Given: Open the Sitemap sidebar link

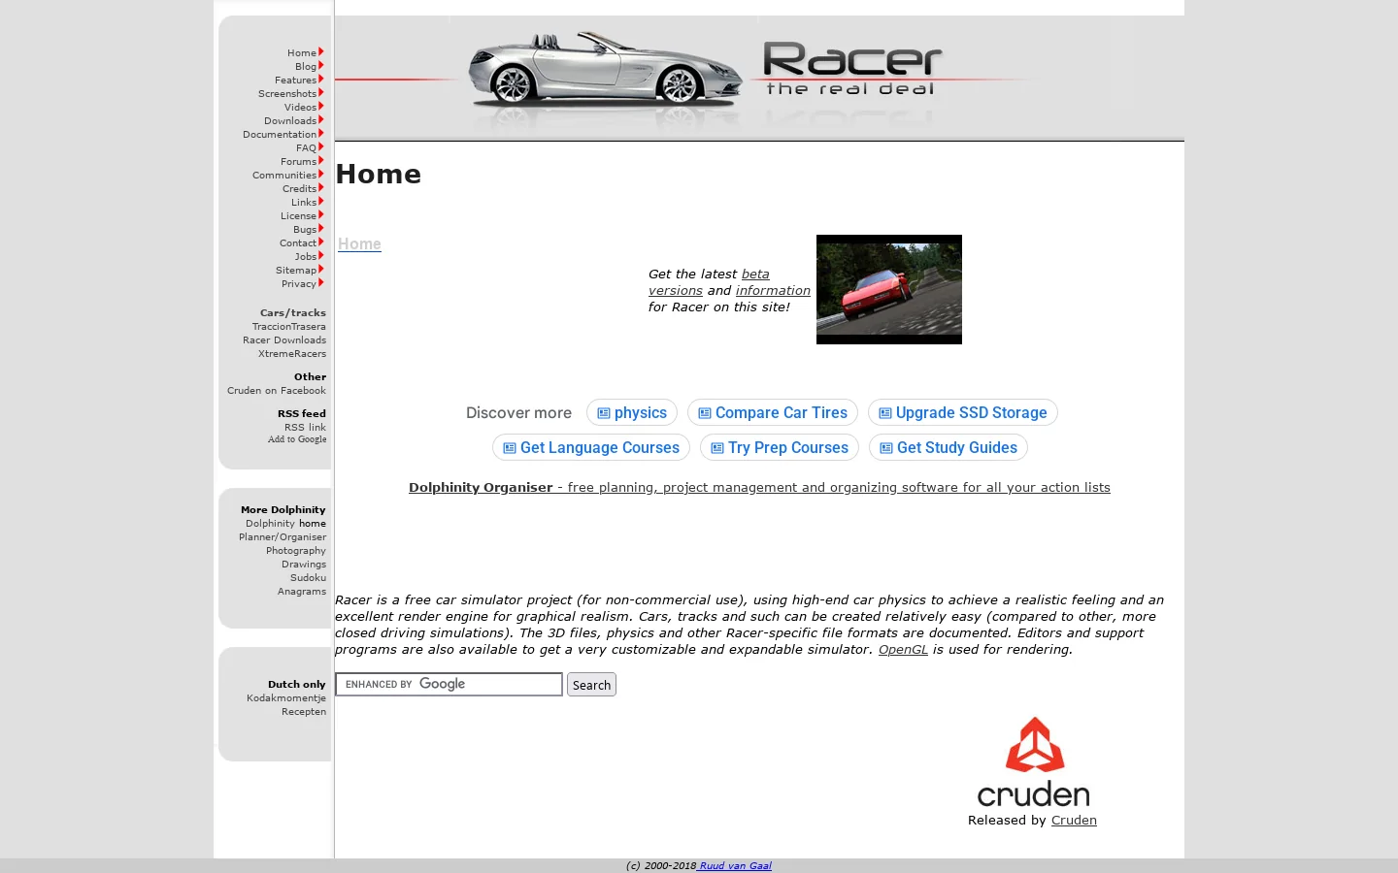Looking at the screenshot, I should click(296, 271).
